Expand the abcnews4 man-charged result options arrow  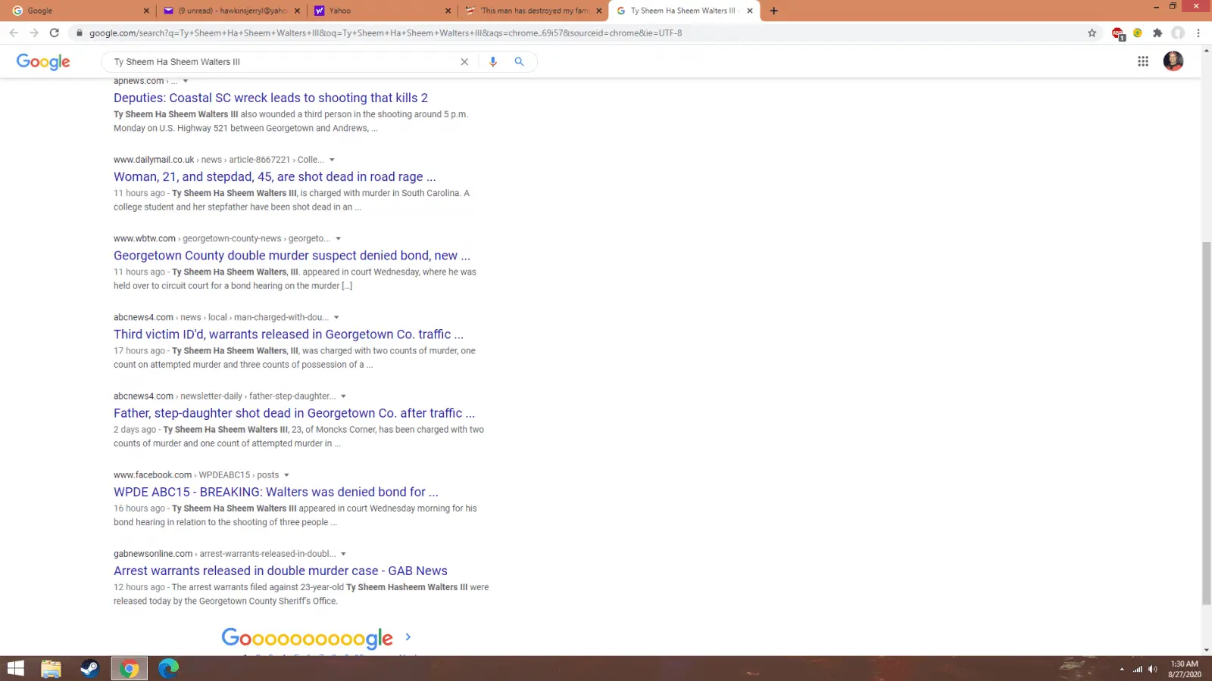point(336,318)
